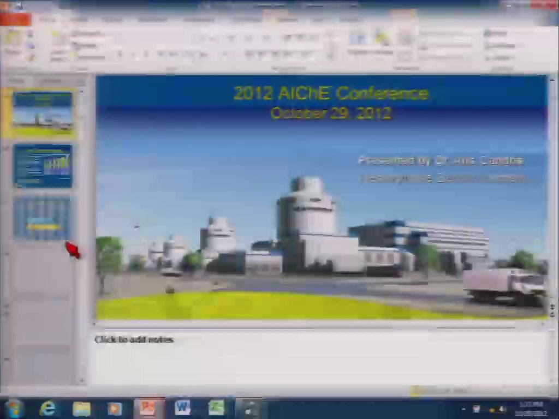This screenshot has height=419, width=559.
Task: Click the thumbnail pane scroll-up arrow
Action: [82, 92]
